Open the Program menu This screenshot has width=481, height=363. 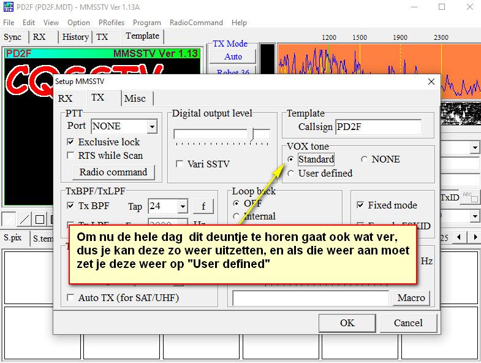click(146, 23)
